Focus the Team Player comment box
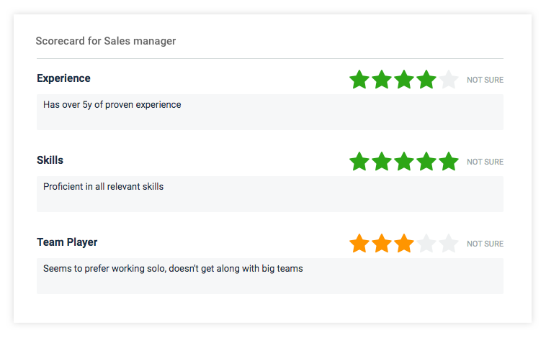The width and height of the screenshot is (546, 340). pos(270,276)
